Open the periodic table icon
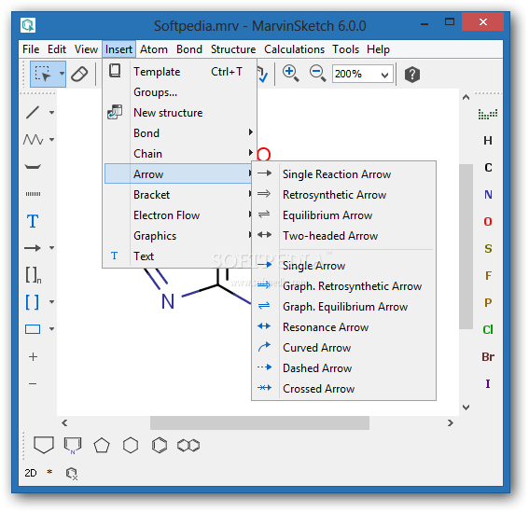Screen dimensions: 529x512 (x=488, y=114)
